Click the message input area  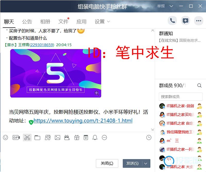(78, 150)
